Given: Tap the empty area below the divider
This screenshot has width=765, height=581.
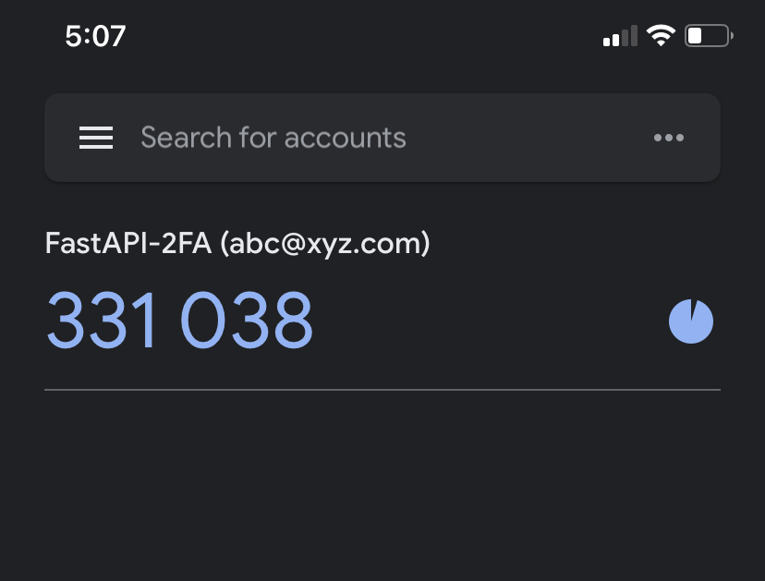Looking at the screenshot, I should pos(382,490).
